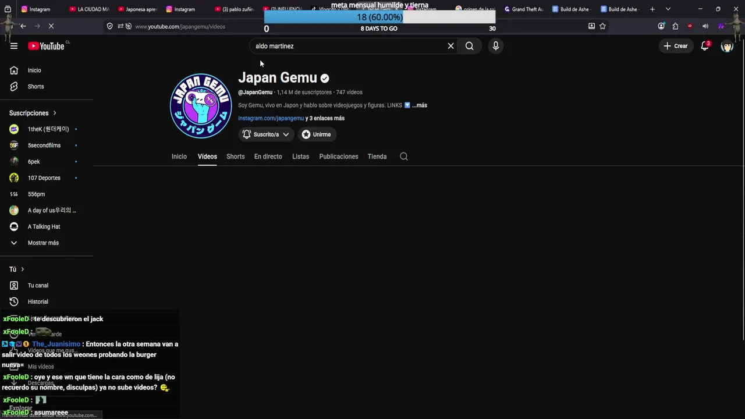Image resolution: width=745 pixels, height=419 pixels.
Task: Open the notifications bell
Action: (x=705, y=46)
